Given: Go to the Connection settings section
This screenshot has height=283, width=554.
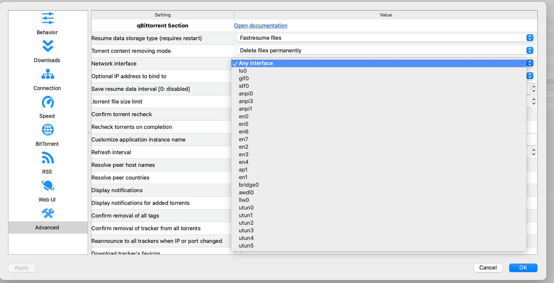Looking at the screenshot, I should click(x=47, y=79).
